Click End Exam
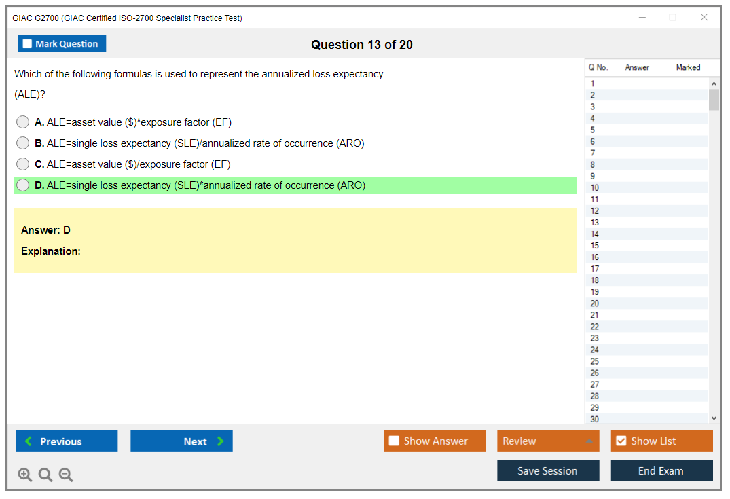730x499 pixels. pyautogui.click(x=661, y=470)
